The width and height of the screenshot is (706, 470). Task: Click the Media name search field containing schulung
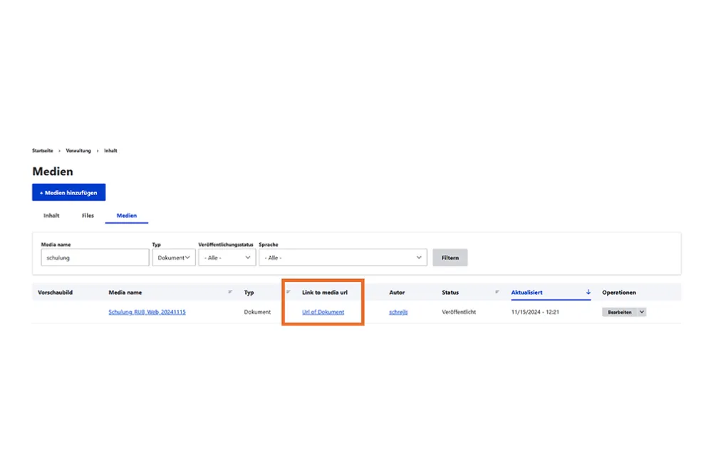coord(94,257)
